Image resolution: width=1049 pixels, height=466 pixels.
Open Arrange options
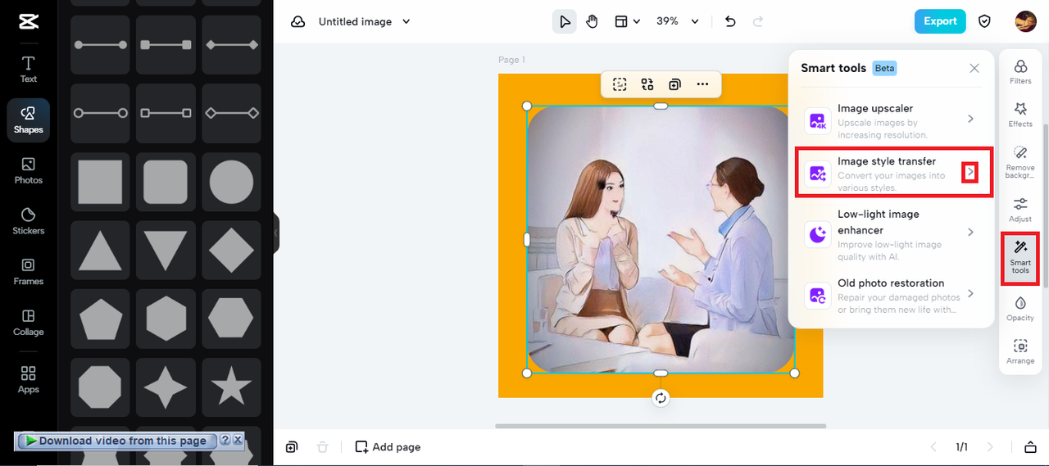[1020, 352]
